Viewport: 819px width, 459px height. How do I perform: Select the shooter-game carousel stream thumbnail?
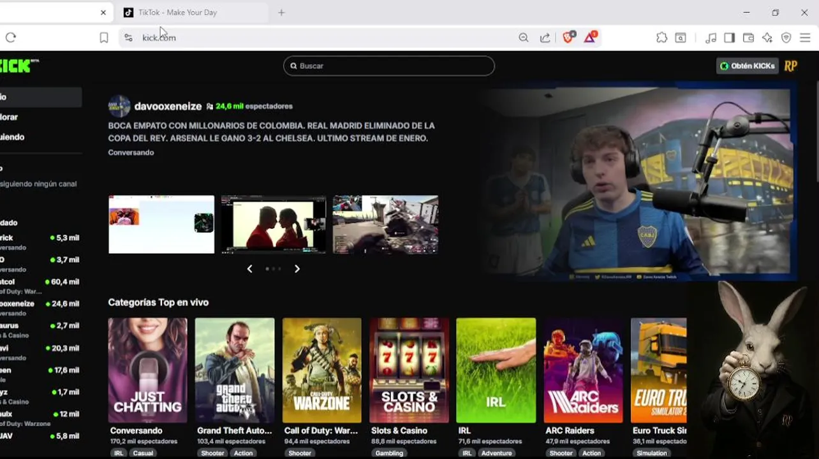[386, 224]
